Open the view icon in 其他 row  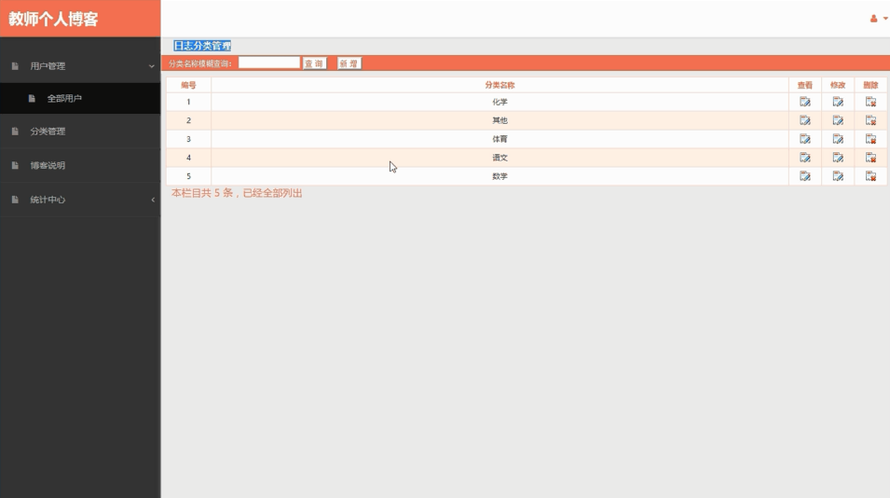tap(805, 120)
